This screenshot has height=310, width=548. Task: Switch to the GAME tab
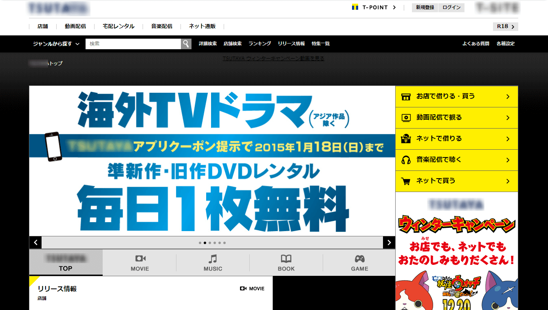coord(359,262)
